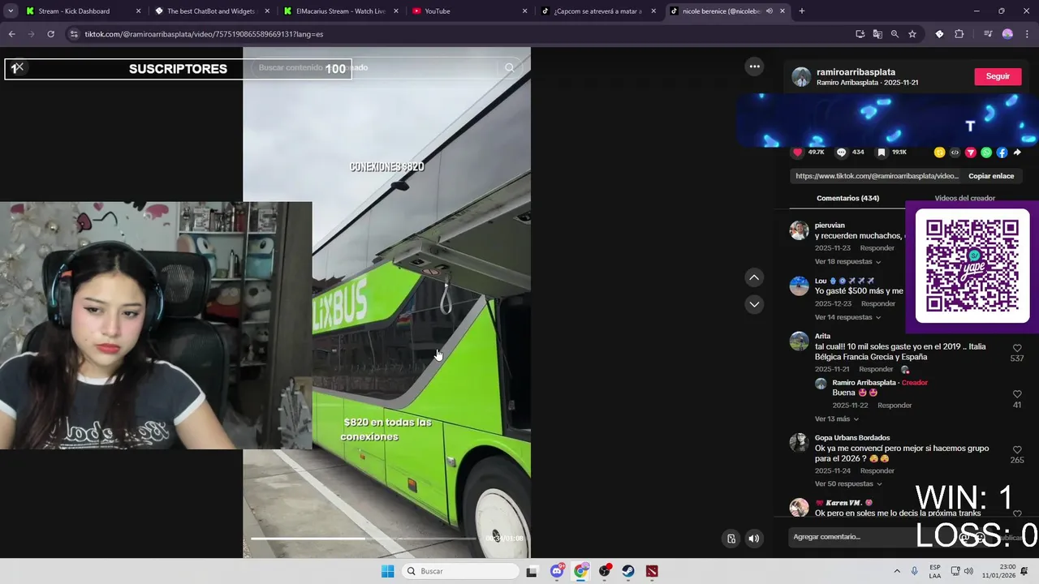The width and height of the screenshot is (1039, 584).
Task: Mute the nicole berenice tab audio
Action: pyautogui.click(x=769, y=11)
